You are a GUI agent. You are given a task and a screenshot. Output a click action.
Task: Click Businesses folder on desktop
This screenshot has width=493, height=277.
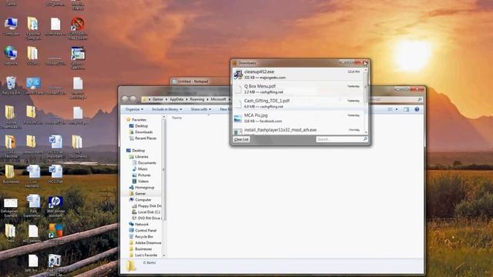point(11,174)
